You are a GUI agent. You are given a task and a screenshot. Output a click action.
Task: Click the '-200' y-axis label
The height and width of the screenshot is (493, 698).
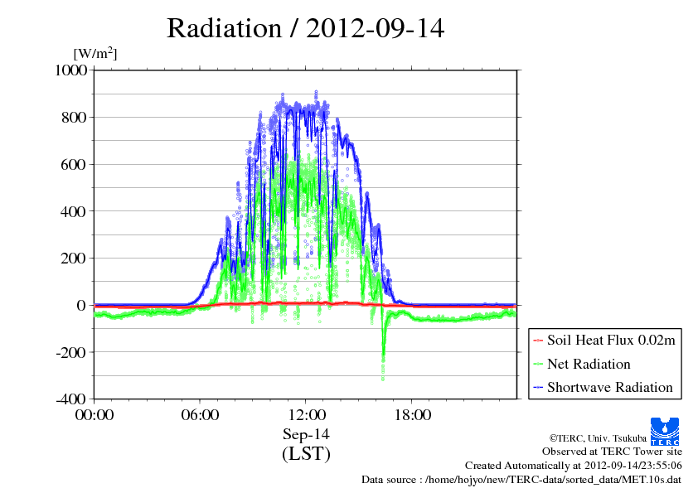(71, 352)
